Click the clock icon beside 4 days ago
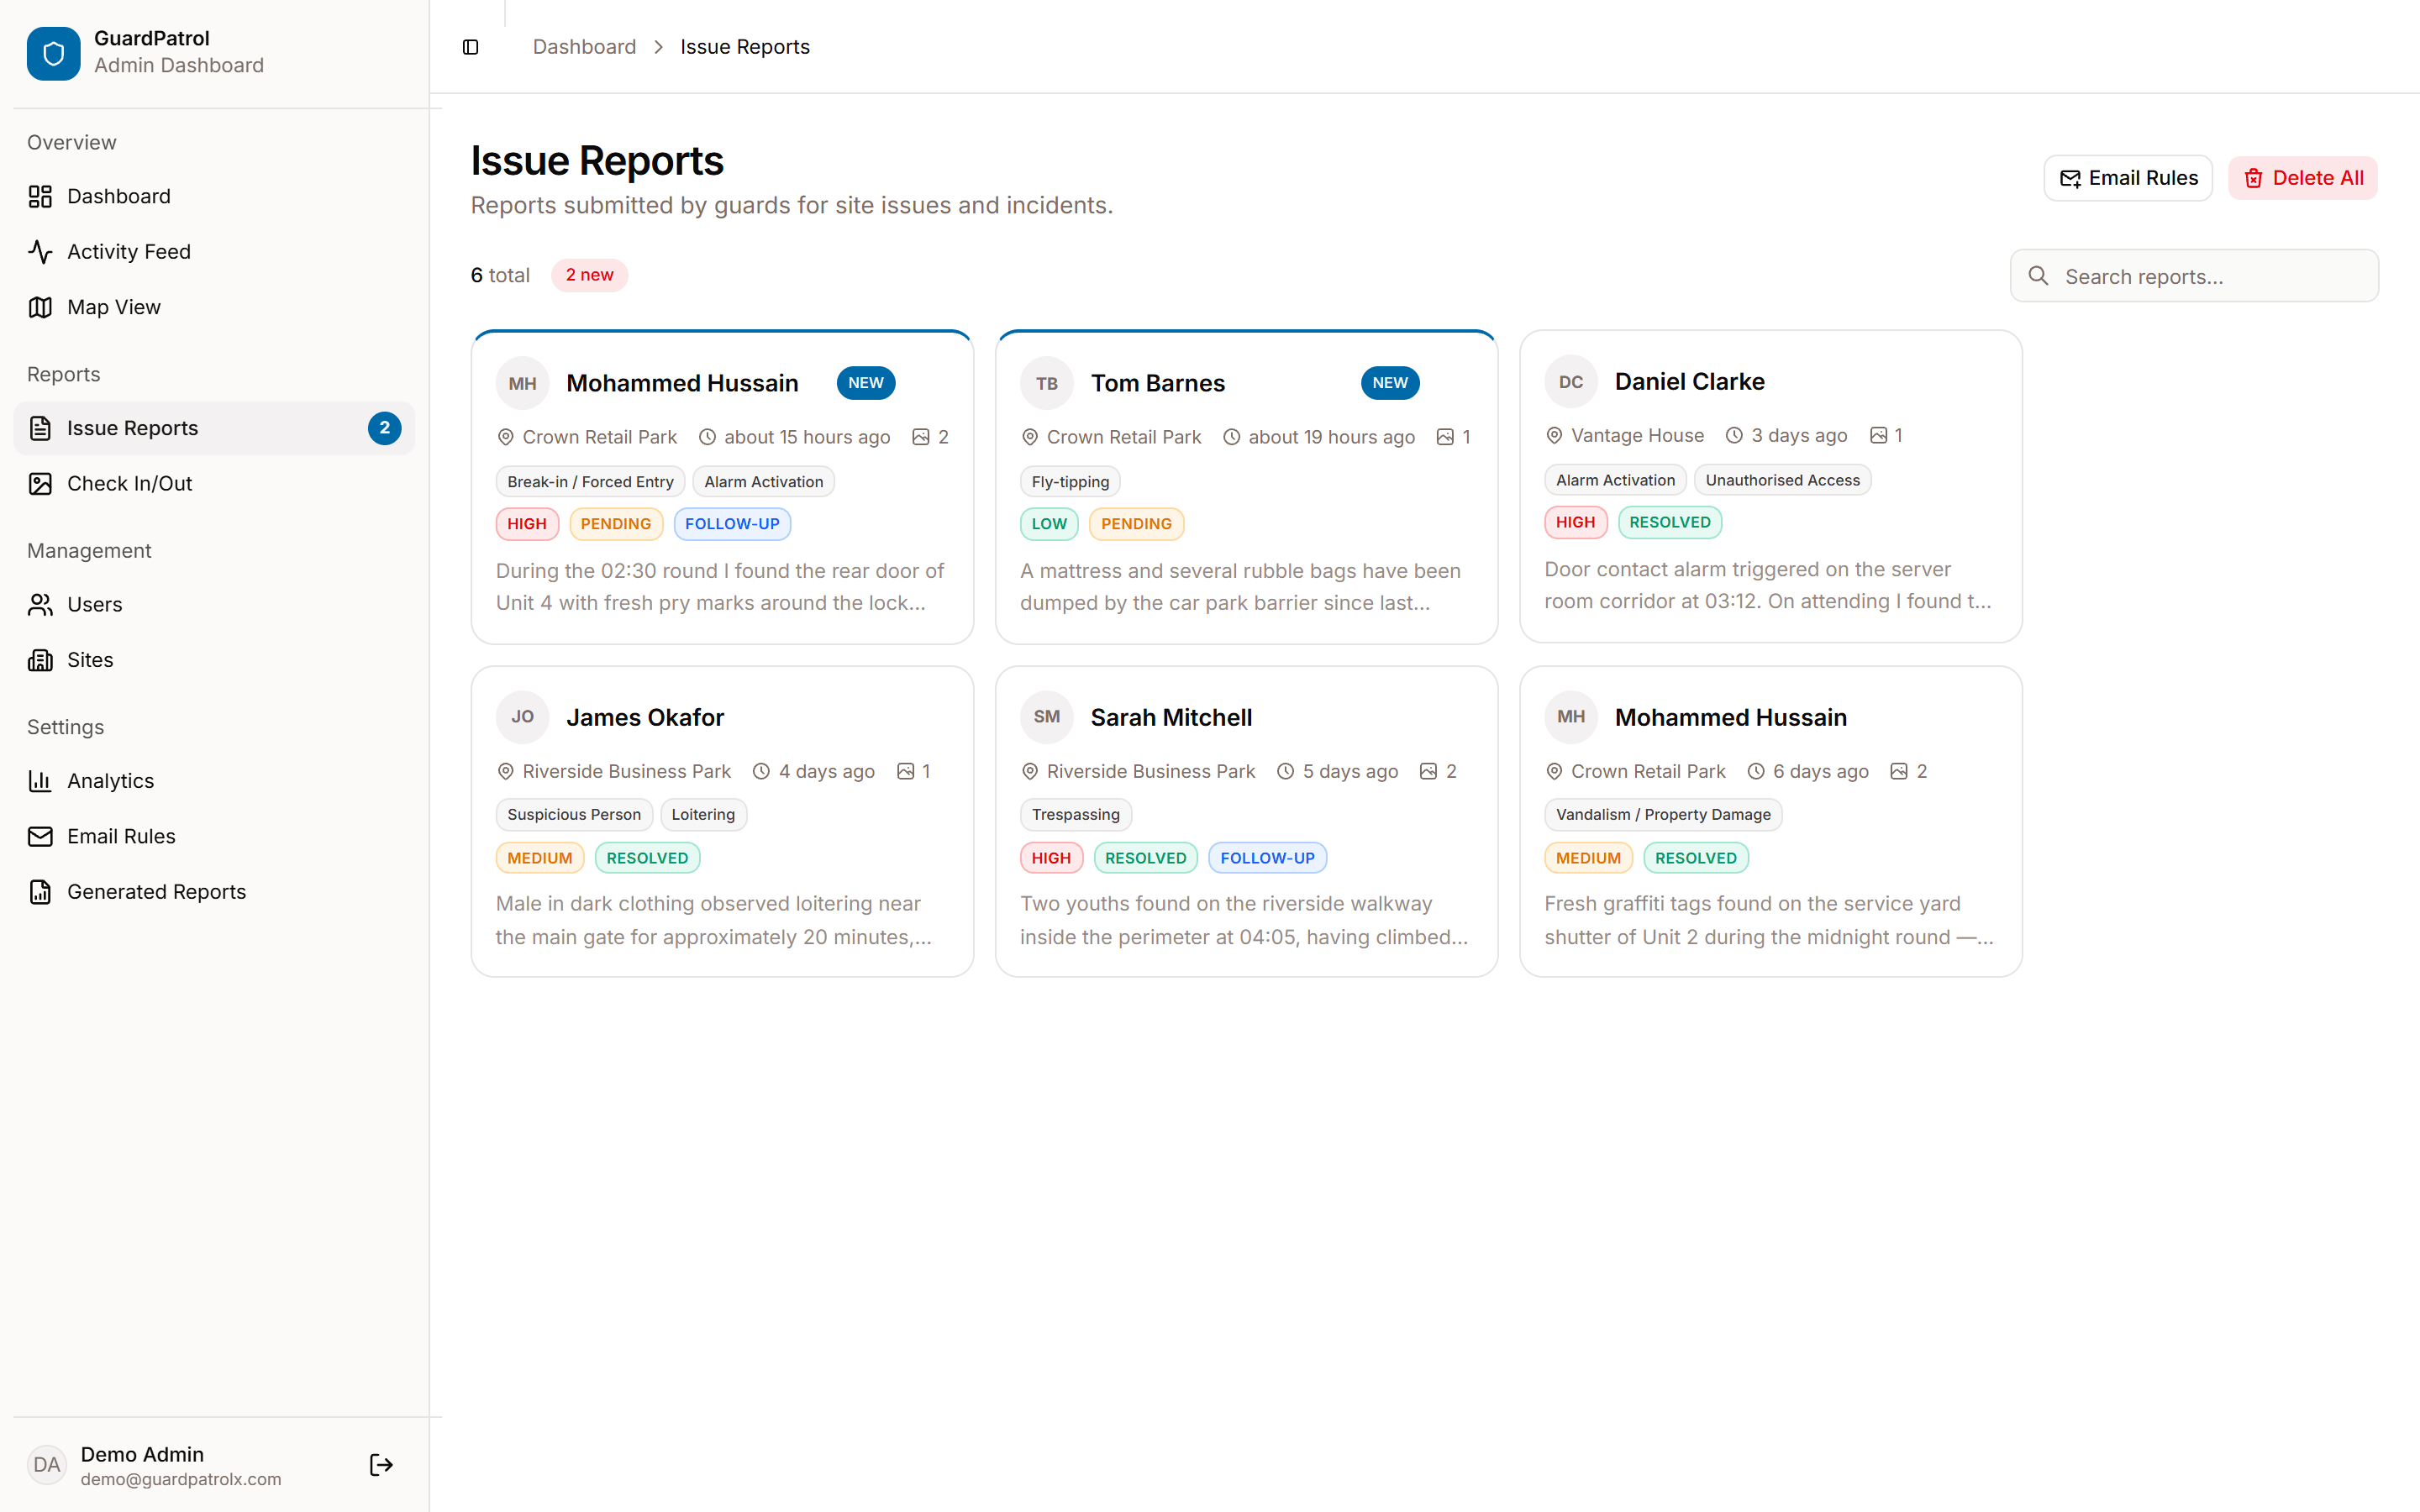Viewport: 2420px width, 1512px height. tap(761, 772)
